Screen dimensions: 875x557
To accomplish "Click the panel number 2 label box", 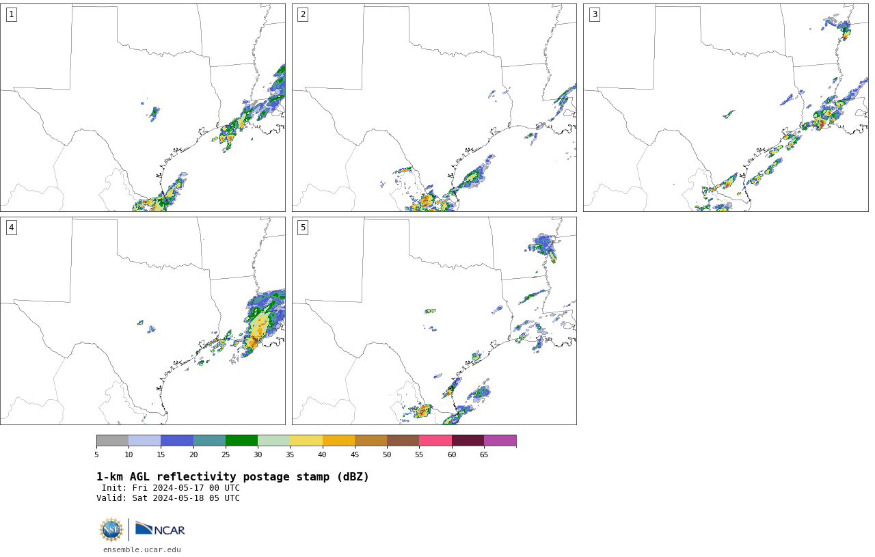I will coord(303,14).
